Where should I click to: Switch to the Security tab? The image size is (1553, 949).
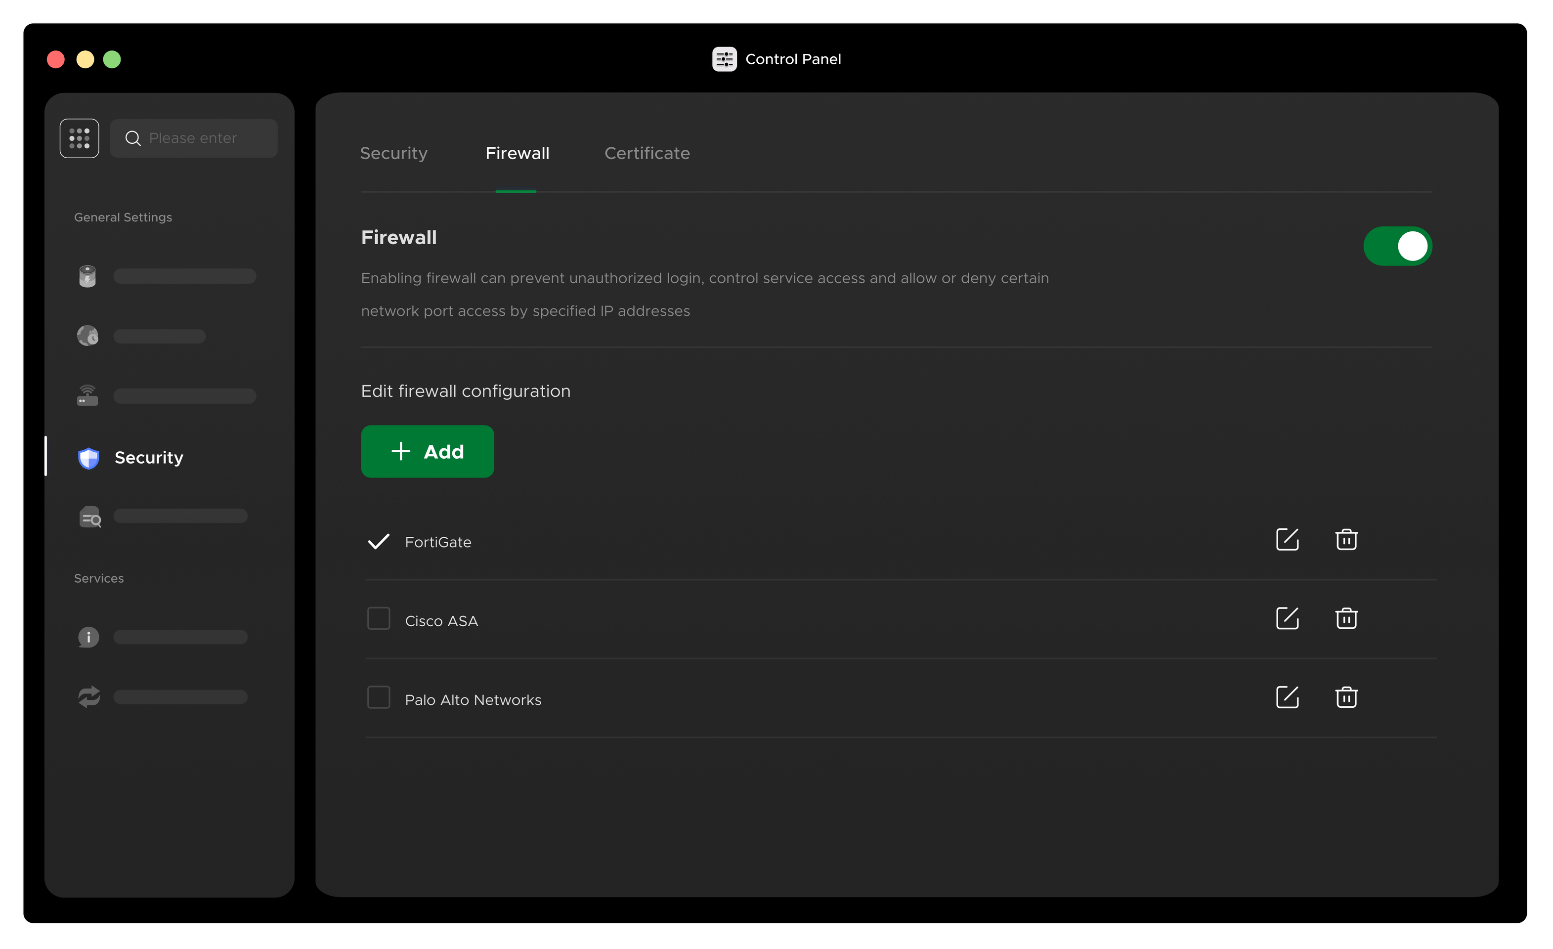tap(393, 153)
